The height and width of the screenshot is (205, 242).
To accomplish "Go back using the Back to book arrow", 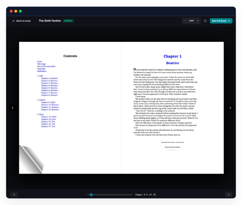I will 21,21.
